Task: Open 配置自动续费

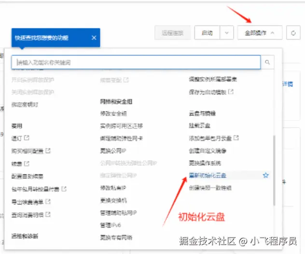Action: coord(27,176)
